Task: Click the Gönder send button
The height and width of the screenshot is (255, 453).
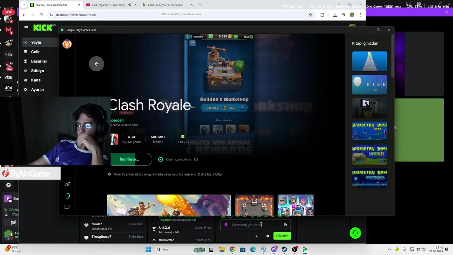Action: [x=282, y=236]
